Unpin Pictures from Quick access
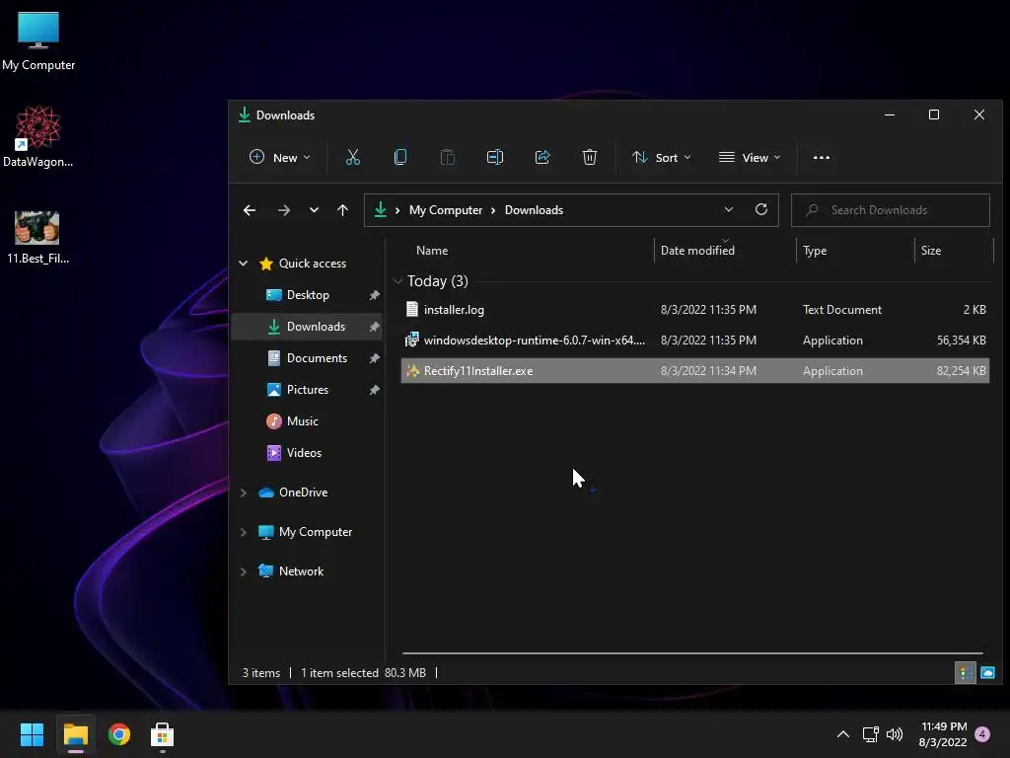This screenshot has height=758, width=1010. [x=374, y=390]
